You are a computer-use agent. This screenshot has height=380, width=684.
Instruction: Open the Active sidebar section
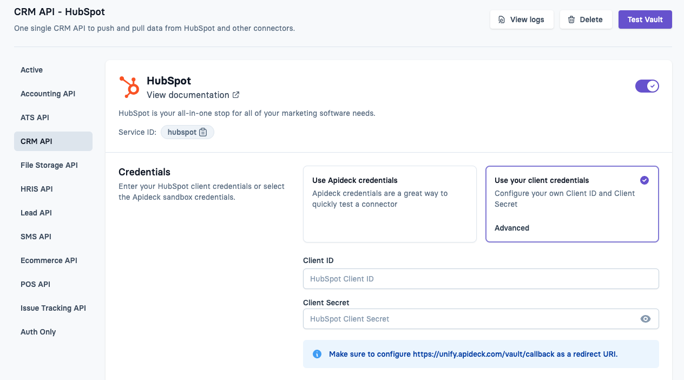(53, 70)
